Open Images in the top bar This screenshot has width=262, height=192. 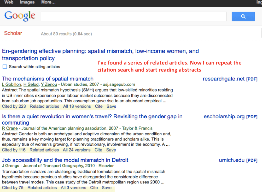click(x=27, y=2)
